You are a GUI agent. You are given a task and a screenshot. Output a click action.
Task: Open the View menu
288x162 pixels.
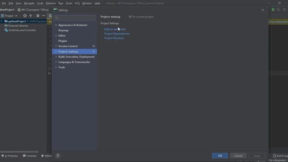(18, 3)
